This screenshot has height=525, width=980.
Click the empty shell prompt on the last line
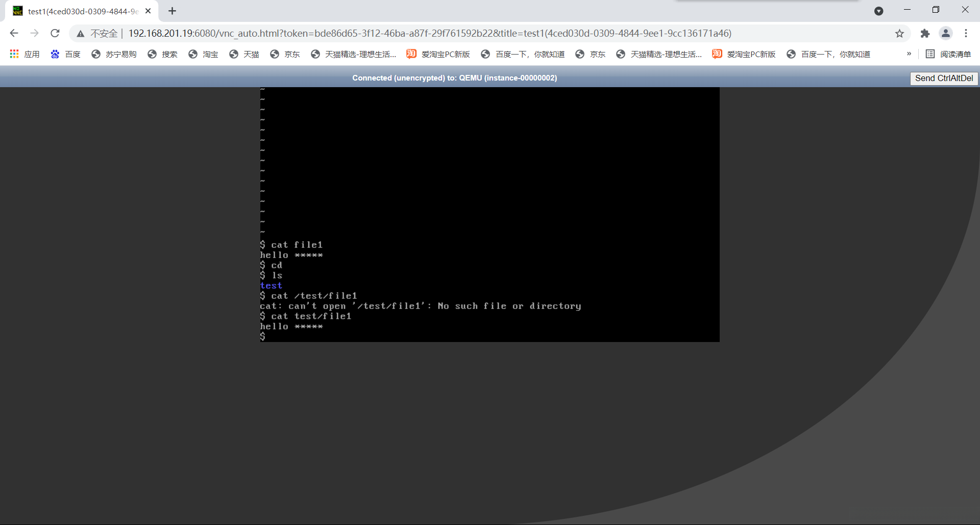[x=263, y=336]
